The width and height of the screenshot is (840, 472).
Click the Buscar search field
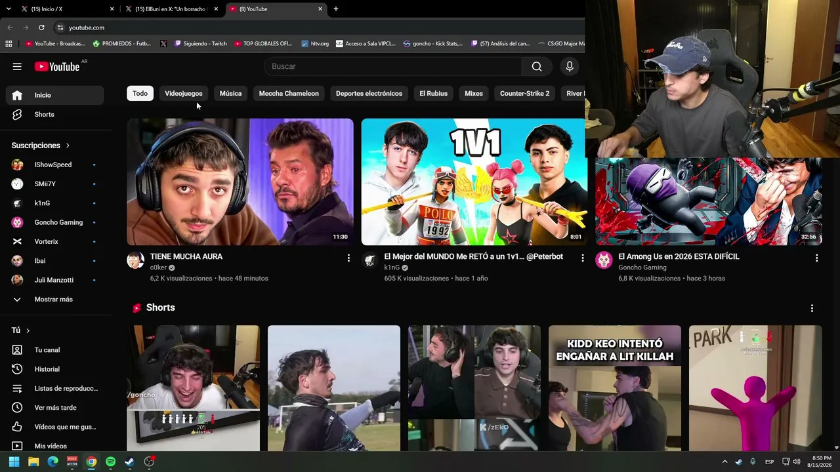[392, 66]
